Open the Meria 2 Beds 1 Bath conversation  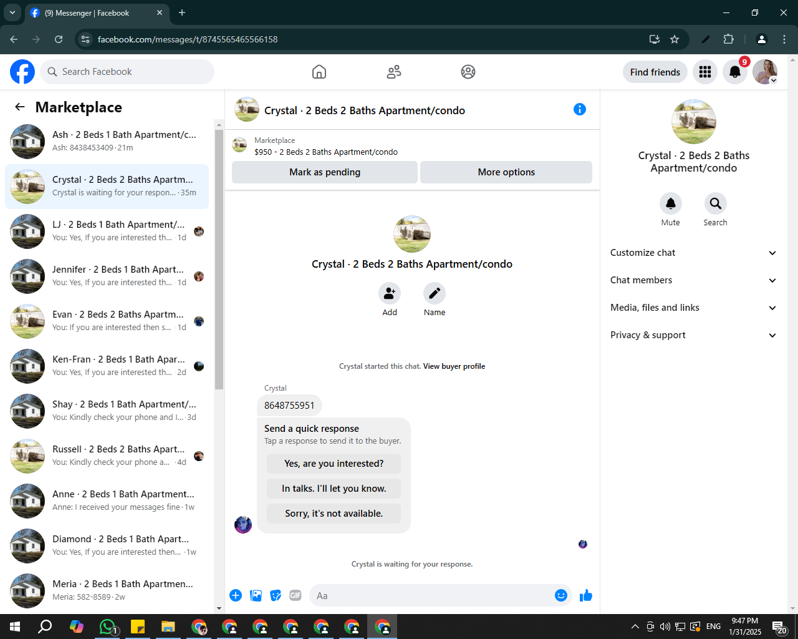pos(107,591)
